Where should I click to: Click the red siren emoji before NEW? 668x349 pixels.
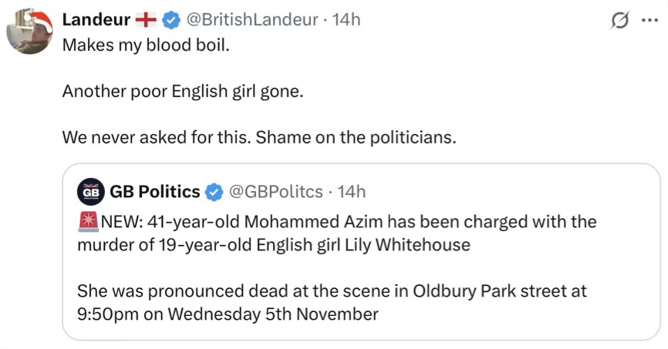[x=87, y=222]
